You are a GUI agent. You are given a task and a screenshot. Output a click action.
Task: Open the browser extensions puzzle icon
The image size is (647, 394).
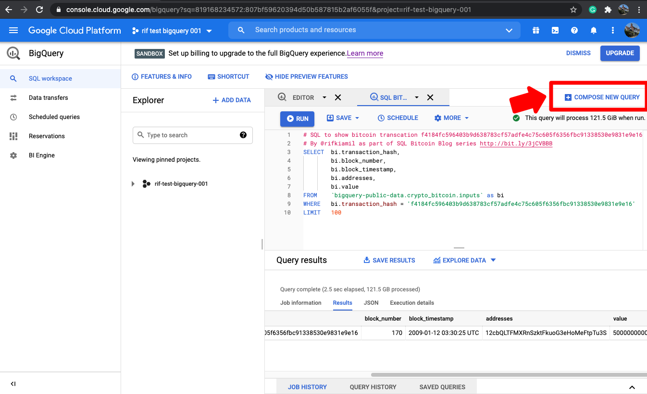pos(608,10)
